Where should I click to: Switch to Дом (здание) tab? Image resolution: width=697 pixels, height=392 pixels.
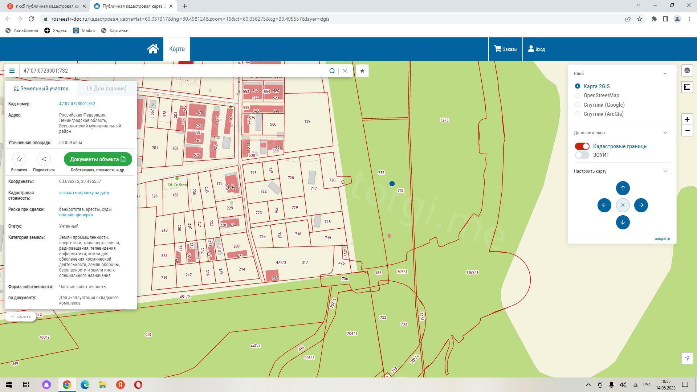click(x=107, y=89)
